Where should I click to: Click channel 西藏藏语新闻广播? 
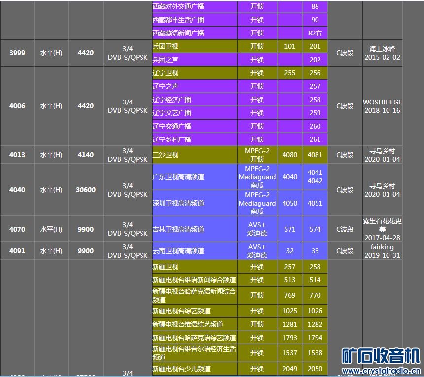pos(195,33)
